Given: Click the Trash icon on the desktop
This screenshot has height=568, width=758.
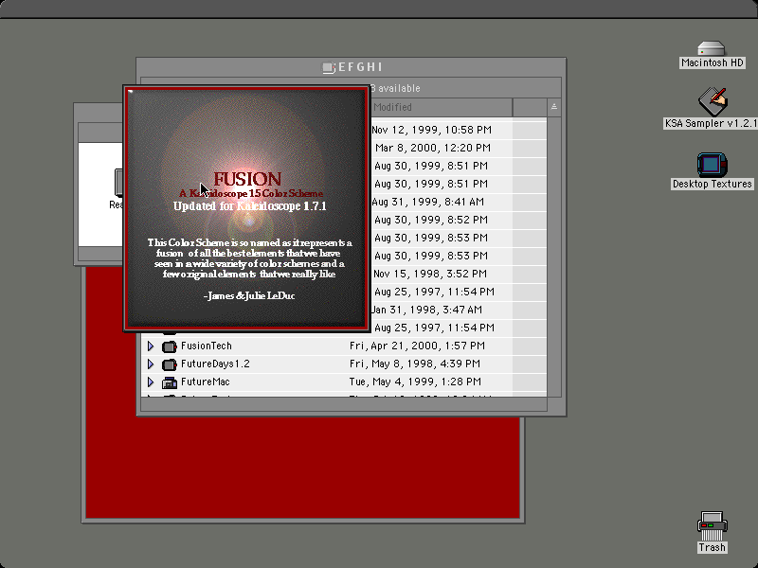Looking at the screenshot, I should click(713, 526).
